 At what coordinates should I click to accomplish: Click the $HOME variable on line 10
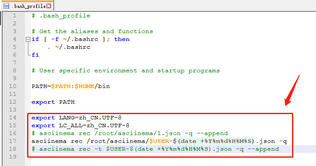tap(84, 86)
